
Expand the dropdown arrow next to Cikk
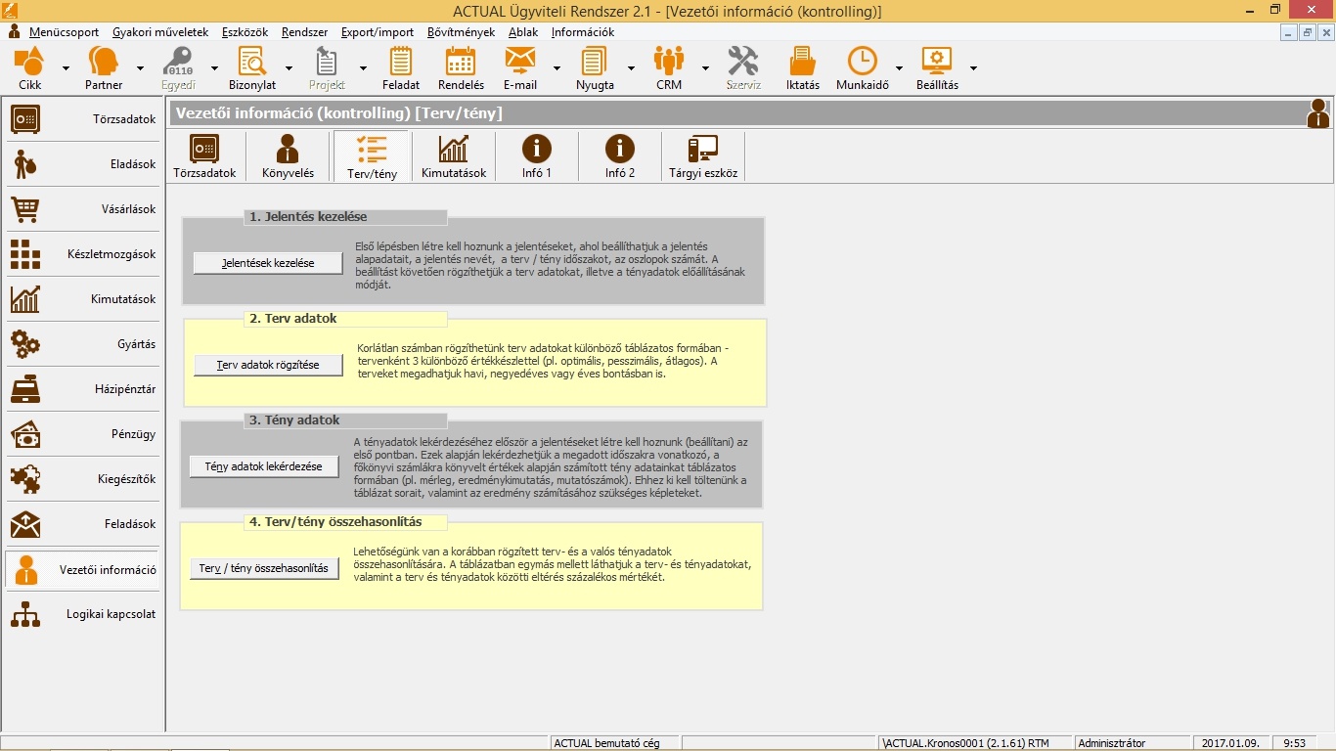67,68
